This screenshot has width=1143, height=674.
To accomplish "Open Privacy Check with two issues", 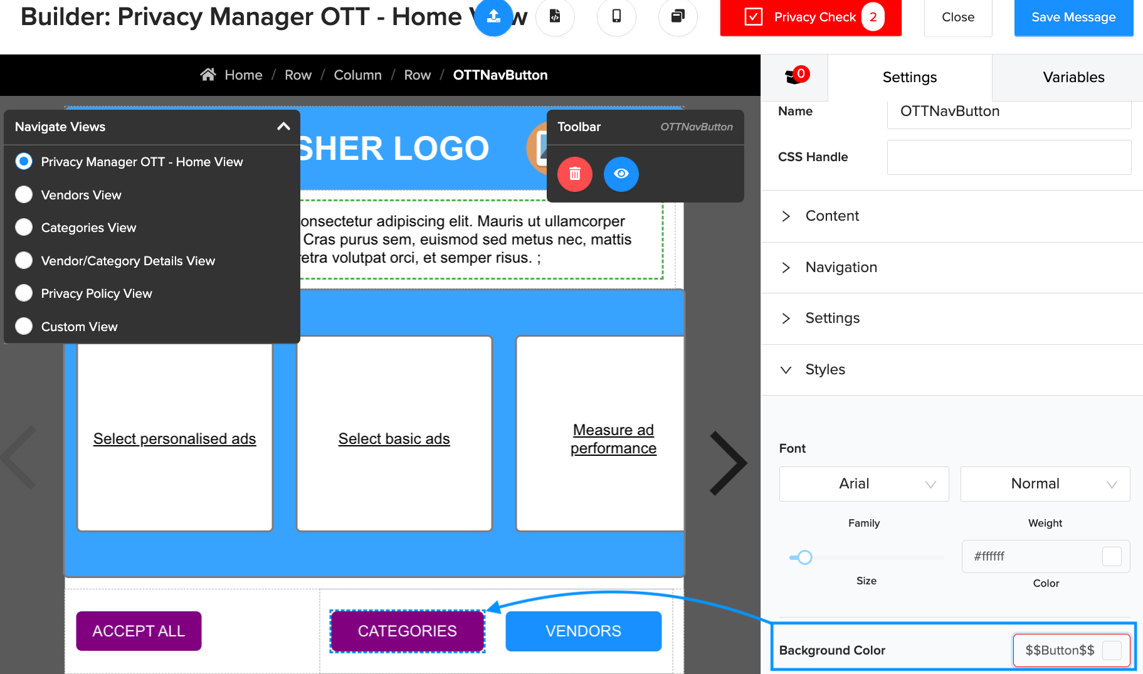I will click(810, 17).
